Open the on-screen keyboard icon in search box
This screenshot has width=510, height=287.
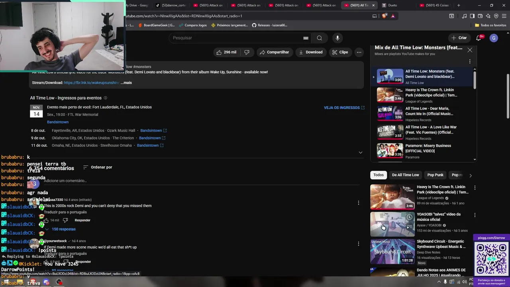[306, 38]
